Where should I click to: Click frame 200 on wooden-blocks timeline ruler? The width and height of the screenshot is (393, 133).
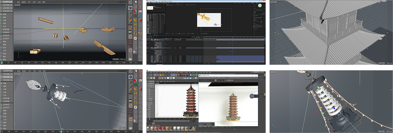pyautogui.click(x=69, y=63)
